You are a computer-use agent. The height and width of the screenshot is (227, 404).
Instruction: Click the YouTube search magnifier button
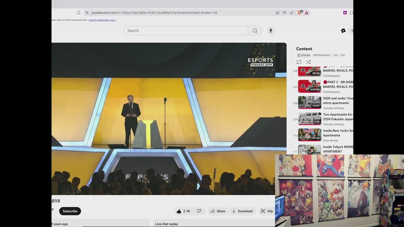coord(255,31)
